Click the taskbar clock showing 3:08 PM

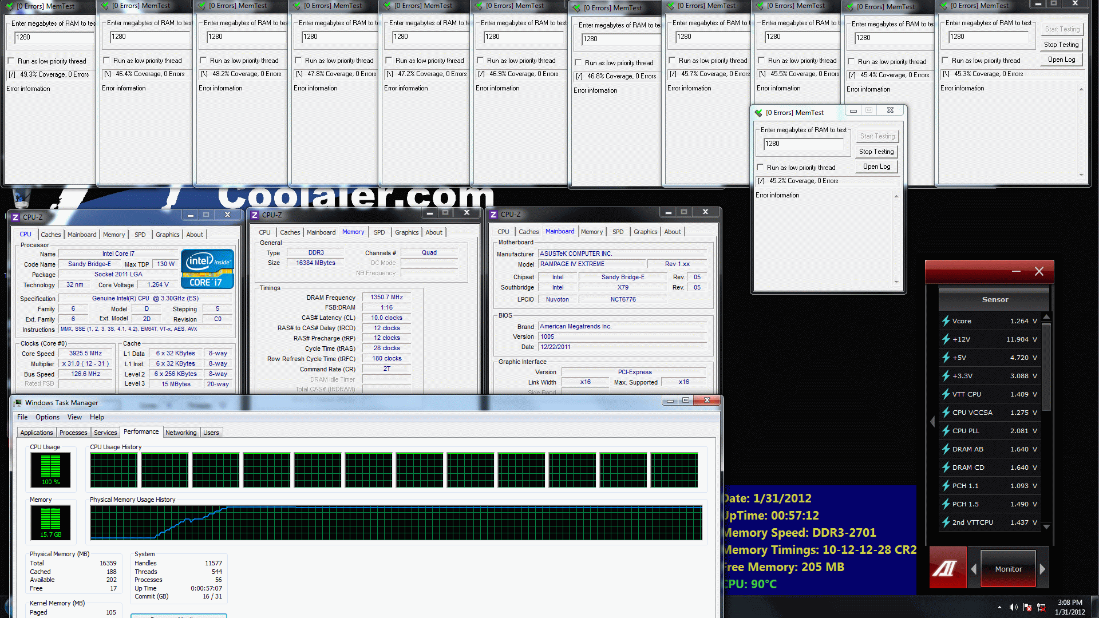pos(1070,607)
